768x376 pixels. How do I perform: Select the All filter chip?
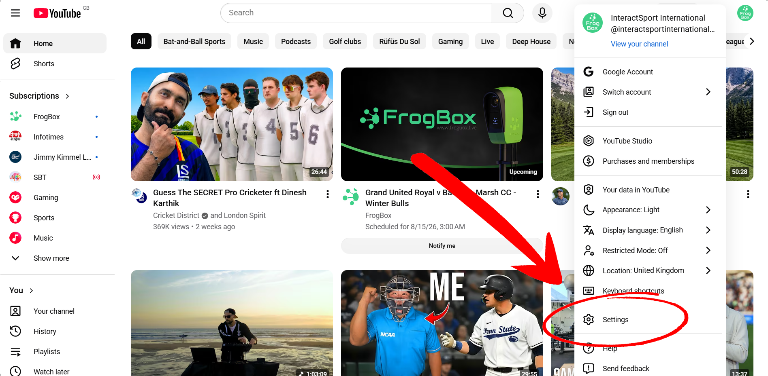(141, 42)
